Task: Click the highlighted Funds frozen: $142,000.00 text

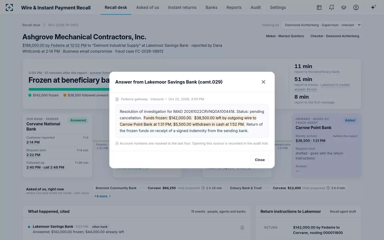Action: tap(168, 118)
